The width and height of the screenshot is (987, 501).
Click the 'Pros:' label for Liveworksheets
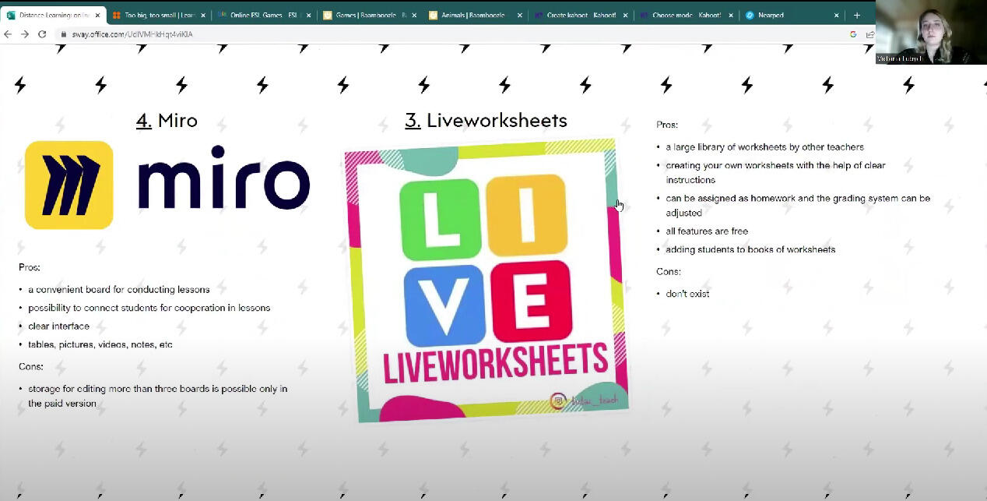point(667,125)
